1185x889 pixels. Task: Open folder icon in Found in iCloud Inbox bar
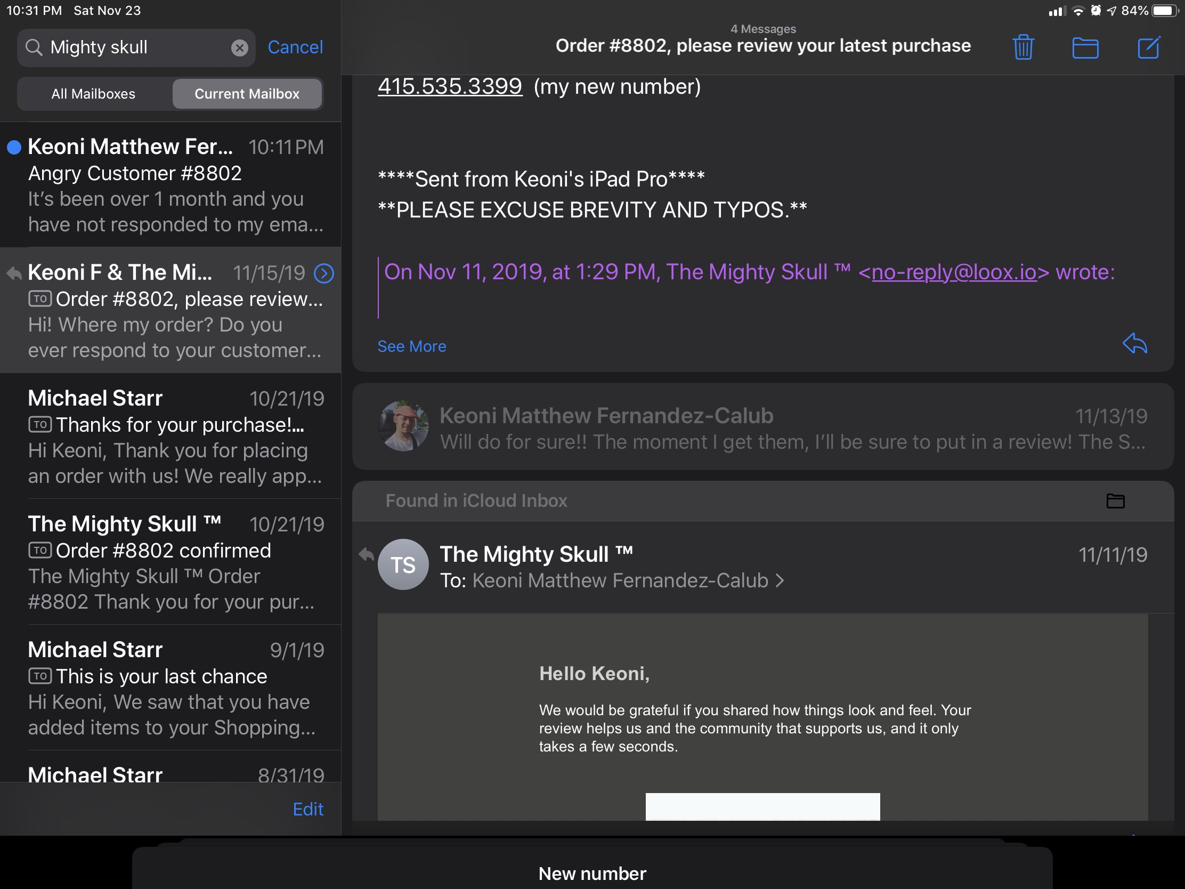point(1115,500)
